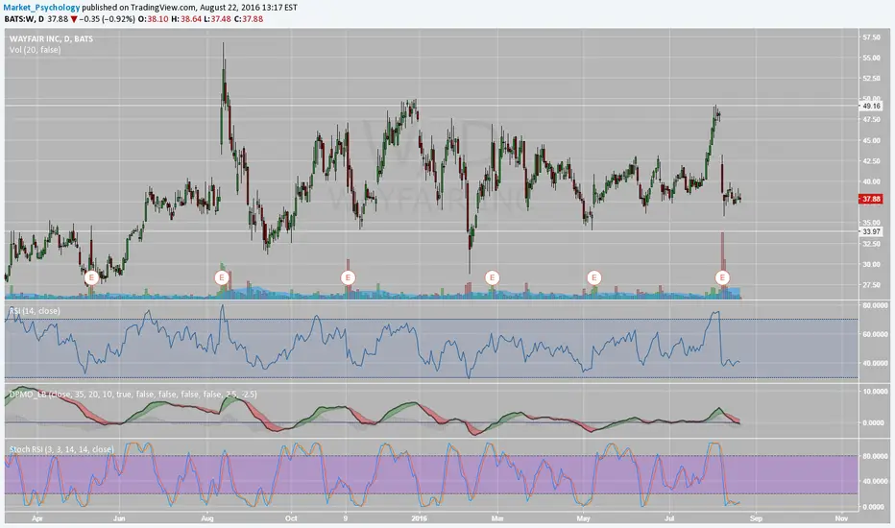Click the Nov date axis label
The height and width of the screenshot is (528, 895).
pyautogui.click(x=841, y=518)
